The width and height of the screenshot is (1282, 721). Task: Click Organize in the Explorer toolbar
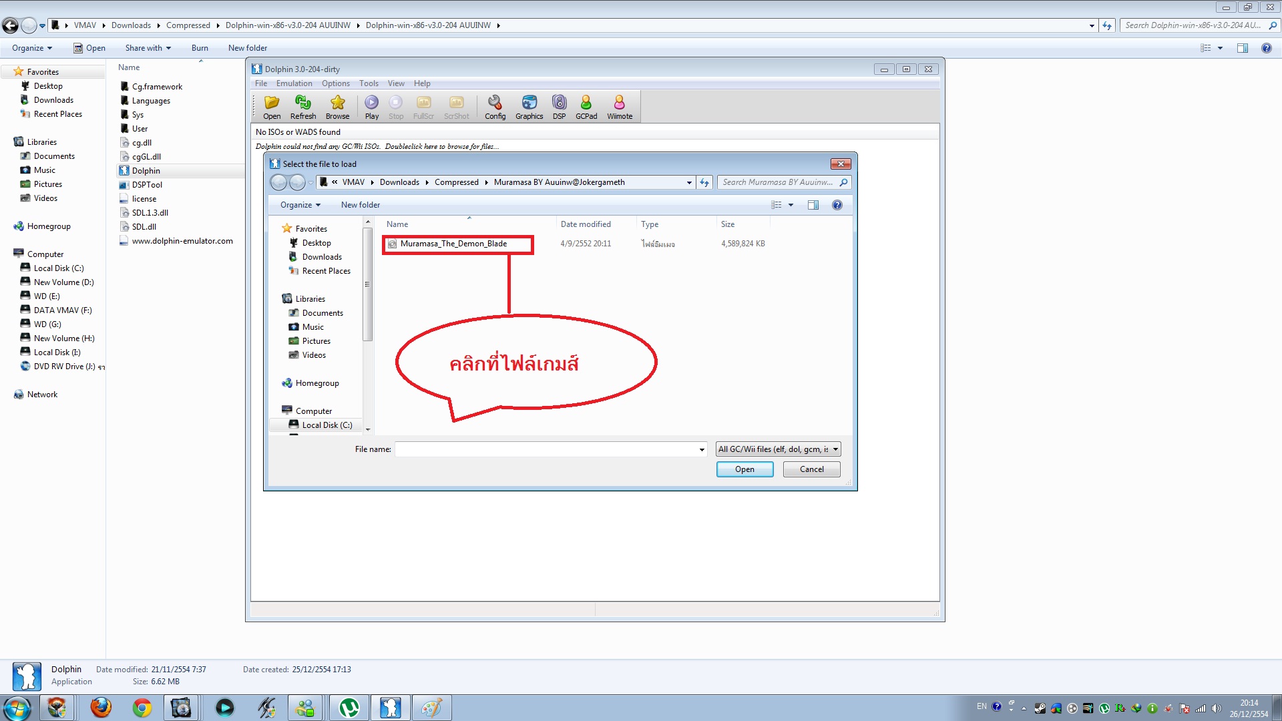32,48
